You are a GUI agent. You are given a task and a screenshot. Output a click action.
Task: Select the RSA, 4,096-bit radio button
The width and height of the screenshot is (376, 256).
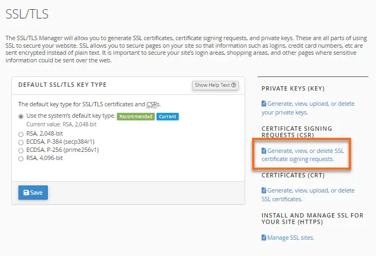click(21, 158)
